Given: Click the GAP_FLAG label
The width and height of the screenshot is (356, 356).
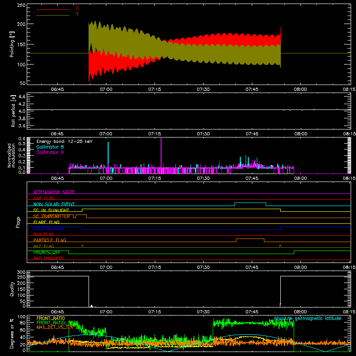Looking at the screenshot, I should click(44, 198).
